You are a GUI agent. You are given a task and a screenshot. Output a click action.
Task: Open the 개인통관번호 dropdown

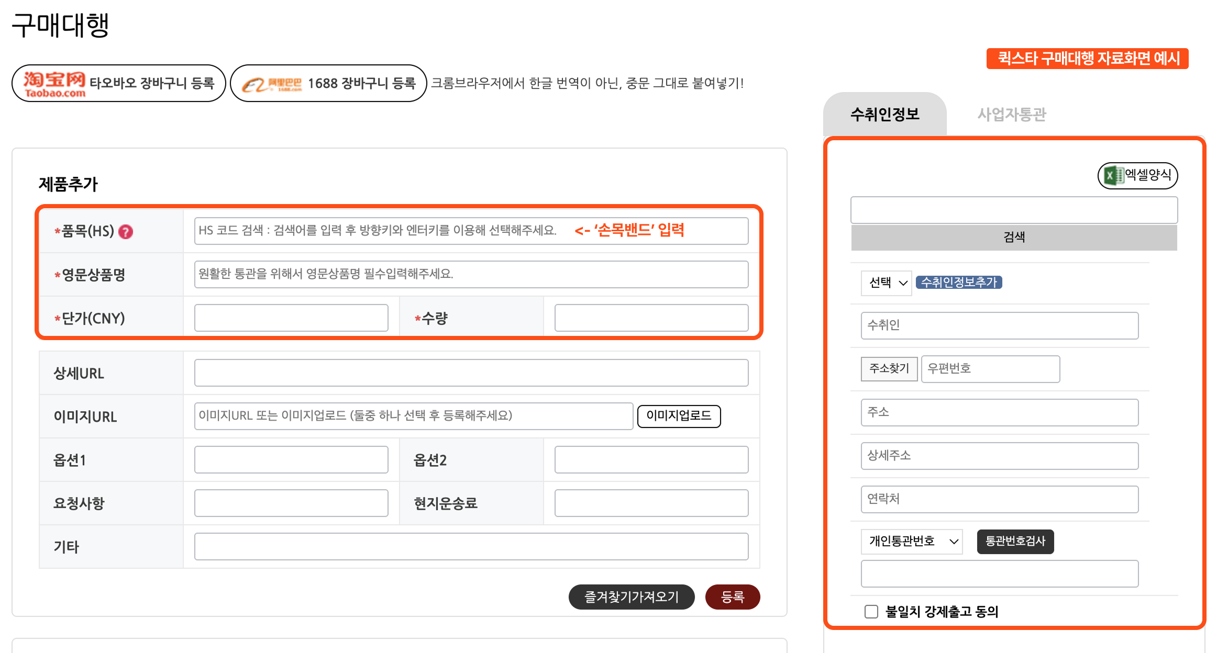pyautogui.click(x=912, y=542)
